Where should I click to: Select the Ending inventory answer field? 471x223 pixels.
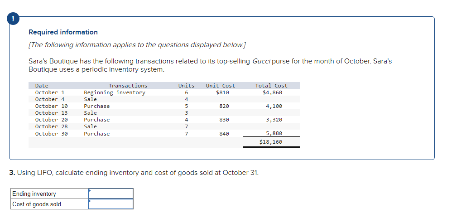(111, 194)
